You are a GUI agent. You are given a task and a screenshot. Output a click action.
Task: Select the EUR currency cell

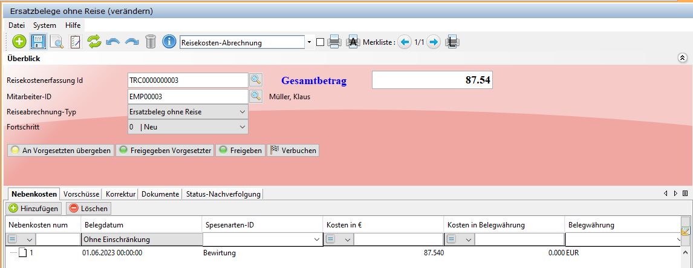tap(623, 253)
